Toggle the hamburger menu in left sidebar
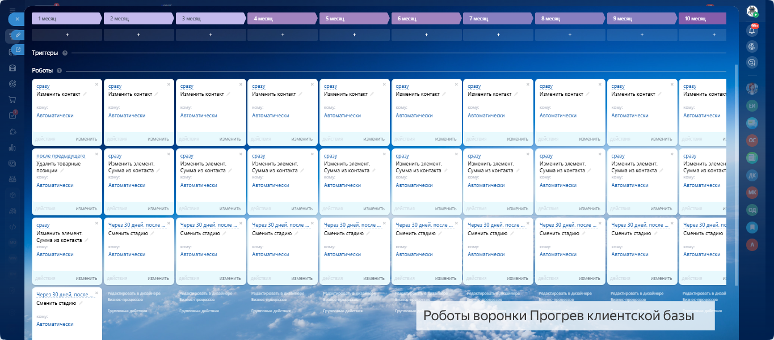The image size is (774, 340). click(12, 10)
